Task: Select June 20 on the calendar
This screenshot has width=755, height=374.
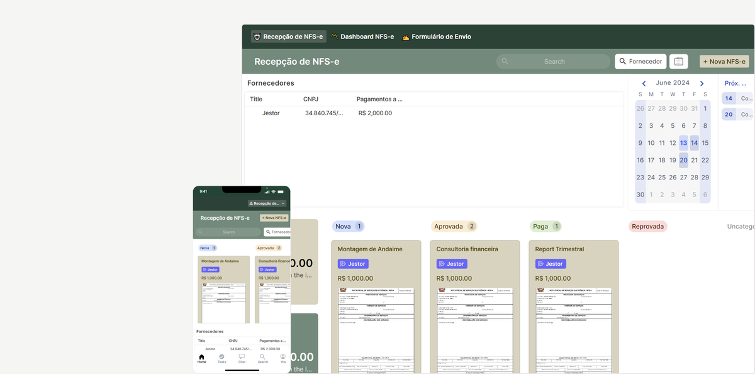Action: [x=683, y=160]
